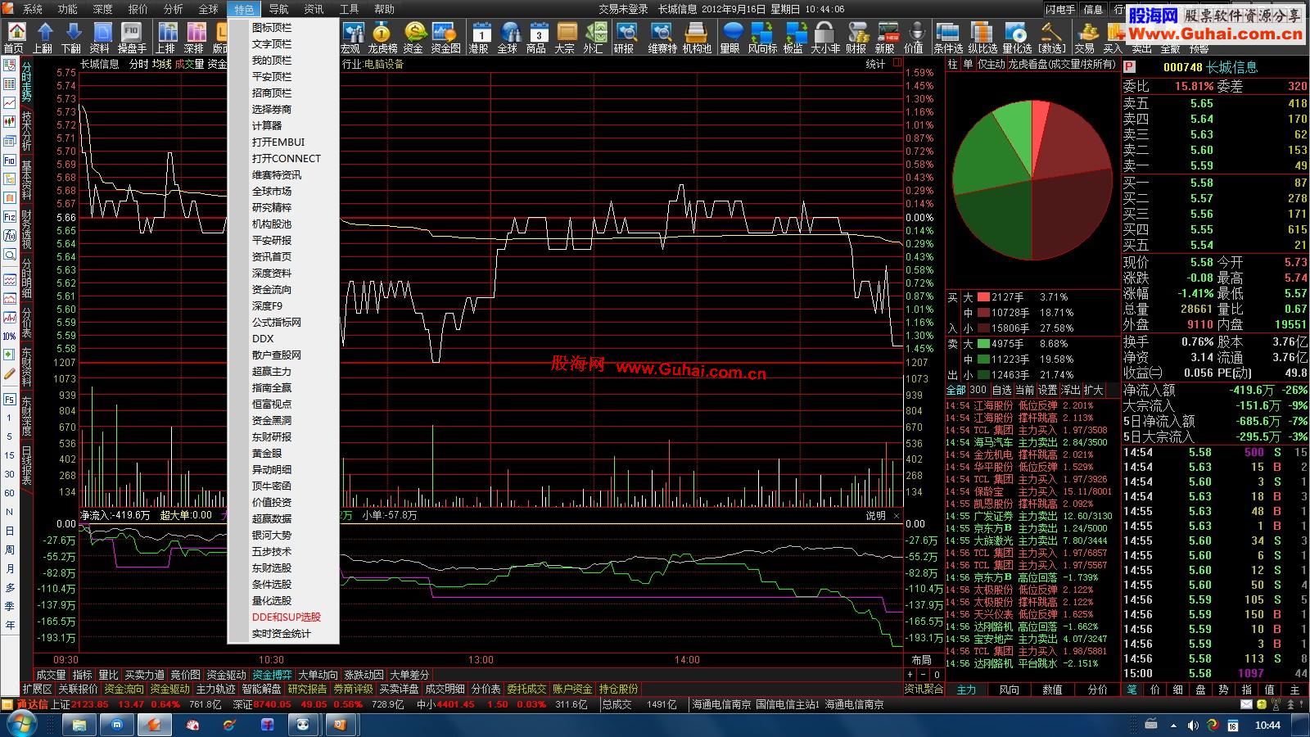Screen dimensions: 1310x737
Task: Click the 布局 layout button
Action: 922,660
